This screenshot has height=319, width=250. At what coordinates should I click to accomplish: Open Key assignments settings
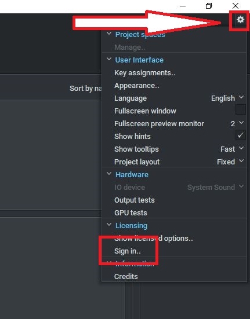(144, 73)
